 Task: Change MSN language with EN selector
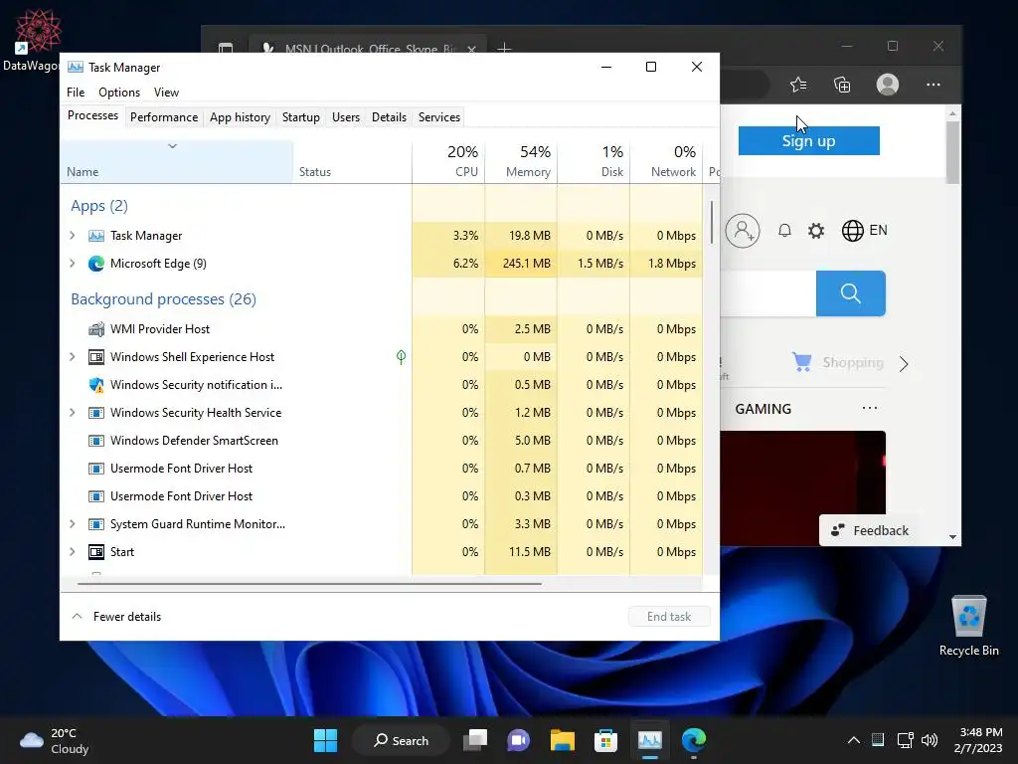coord(864,230)
